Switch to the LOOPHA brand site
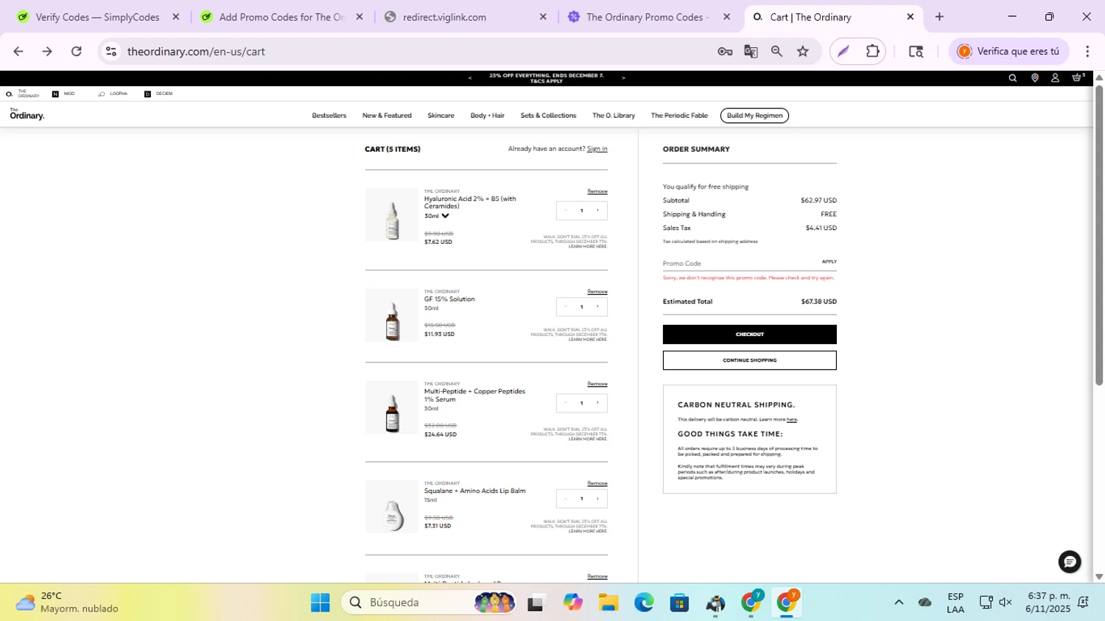 pyautogui.click(x=113, y=94)
